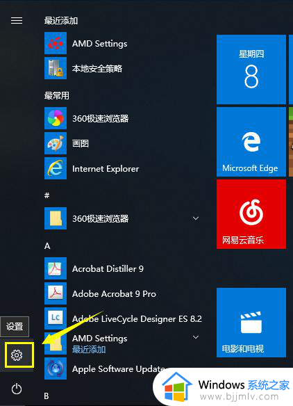Click the letter B section header
This screenshot has width=293, height=406.
point(47,396)
